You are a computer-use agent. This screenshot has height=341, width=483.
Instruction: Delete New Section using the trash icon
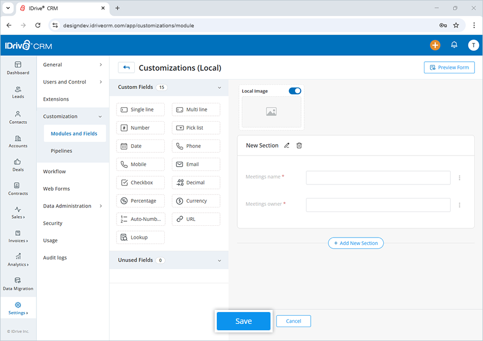point(299,145)
